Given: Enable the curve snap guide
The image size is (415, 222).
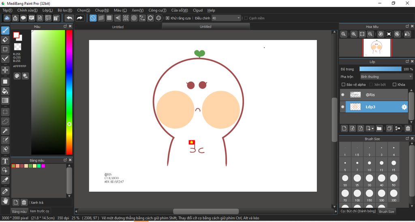Looking at the screenshot, I should click(x=142, y=18).
